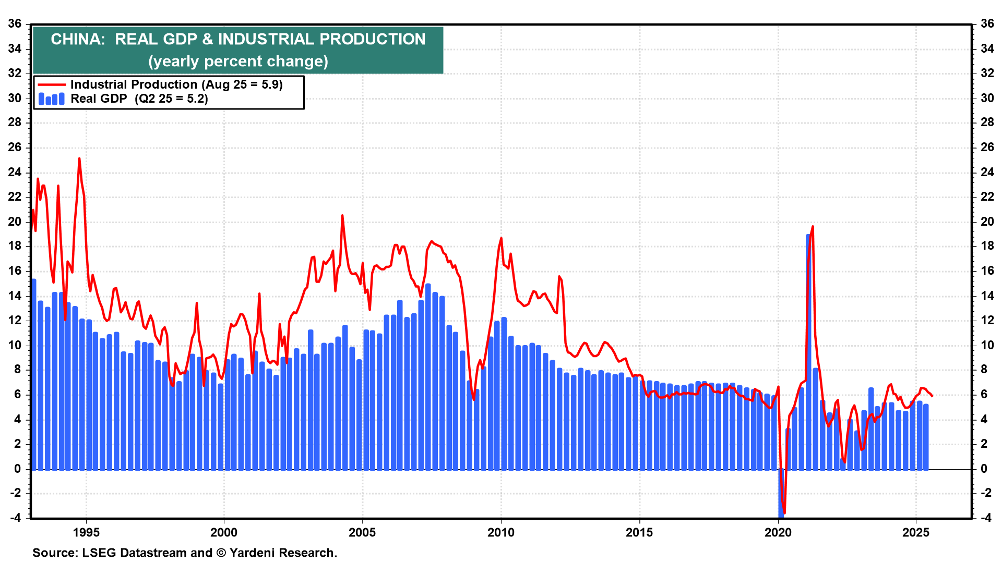Click the red Industrial Production legend line
Screen dimensions: 1002x563
pos(52,84)
